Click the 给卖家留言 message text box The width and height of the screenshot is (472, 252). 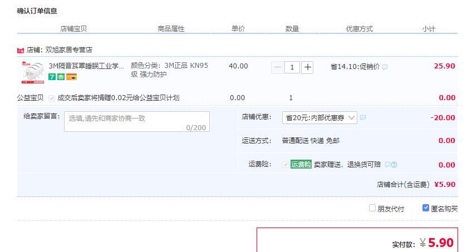137,121
